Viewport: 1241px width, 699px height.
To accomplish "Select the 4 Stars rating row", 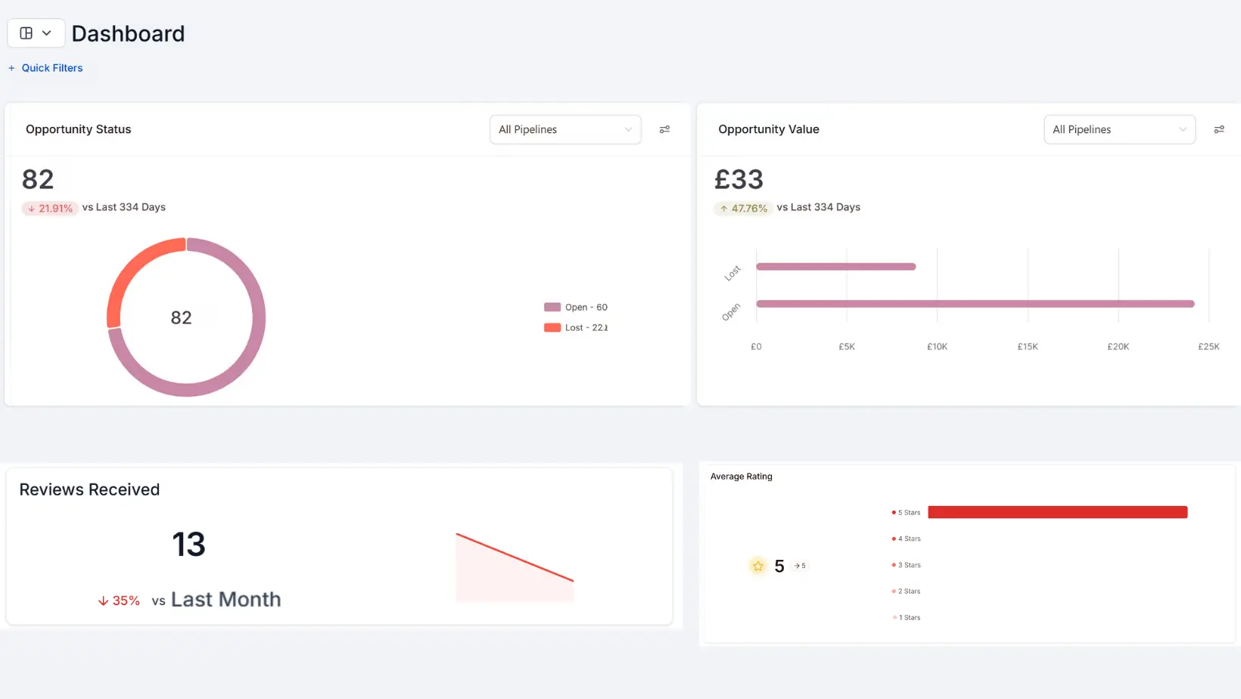I will [907, 539].
